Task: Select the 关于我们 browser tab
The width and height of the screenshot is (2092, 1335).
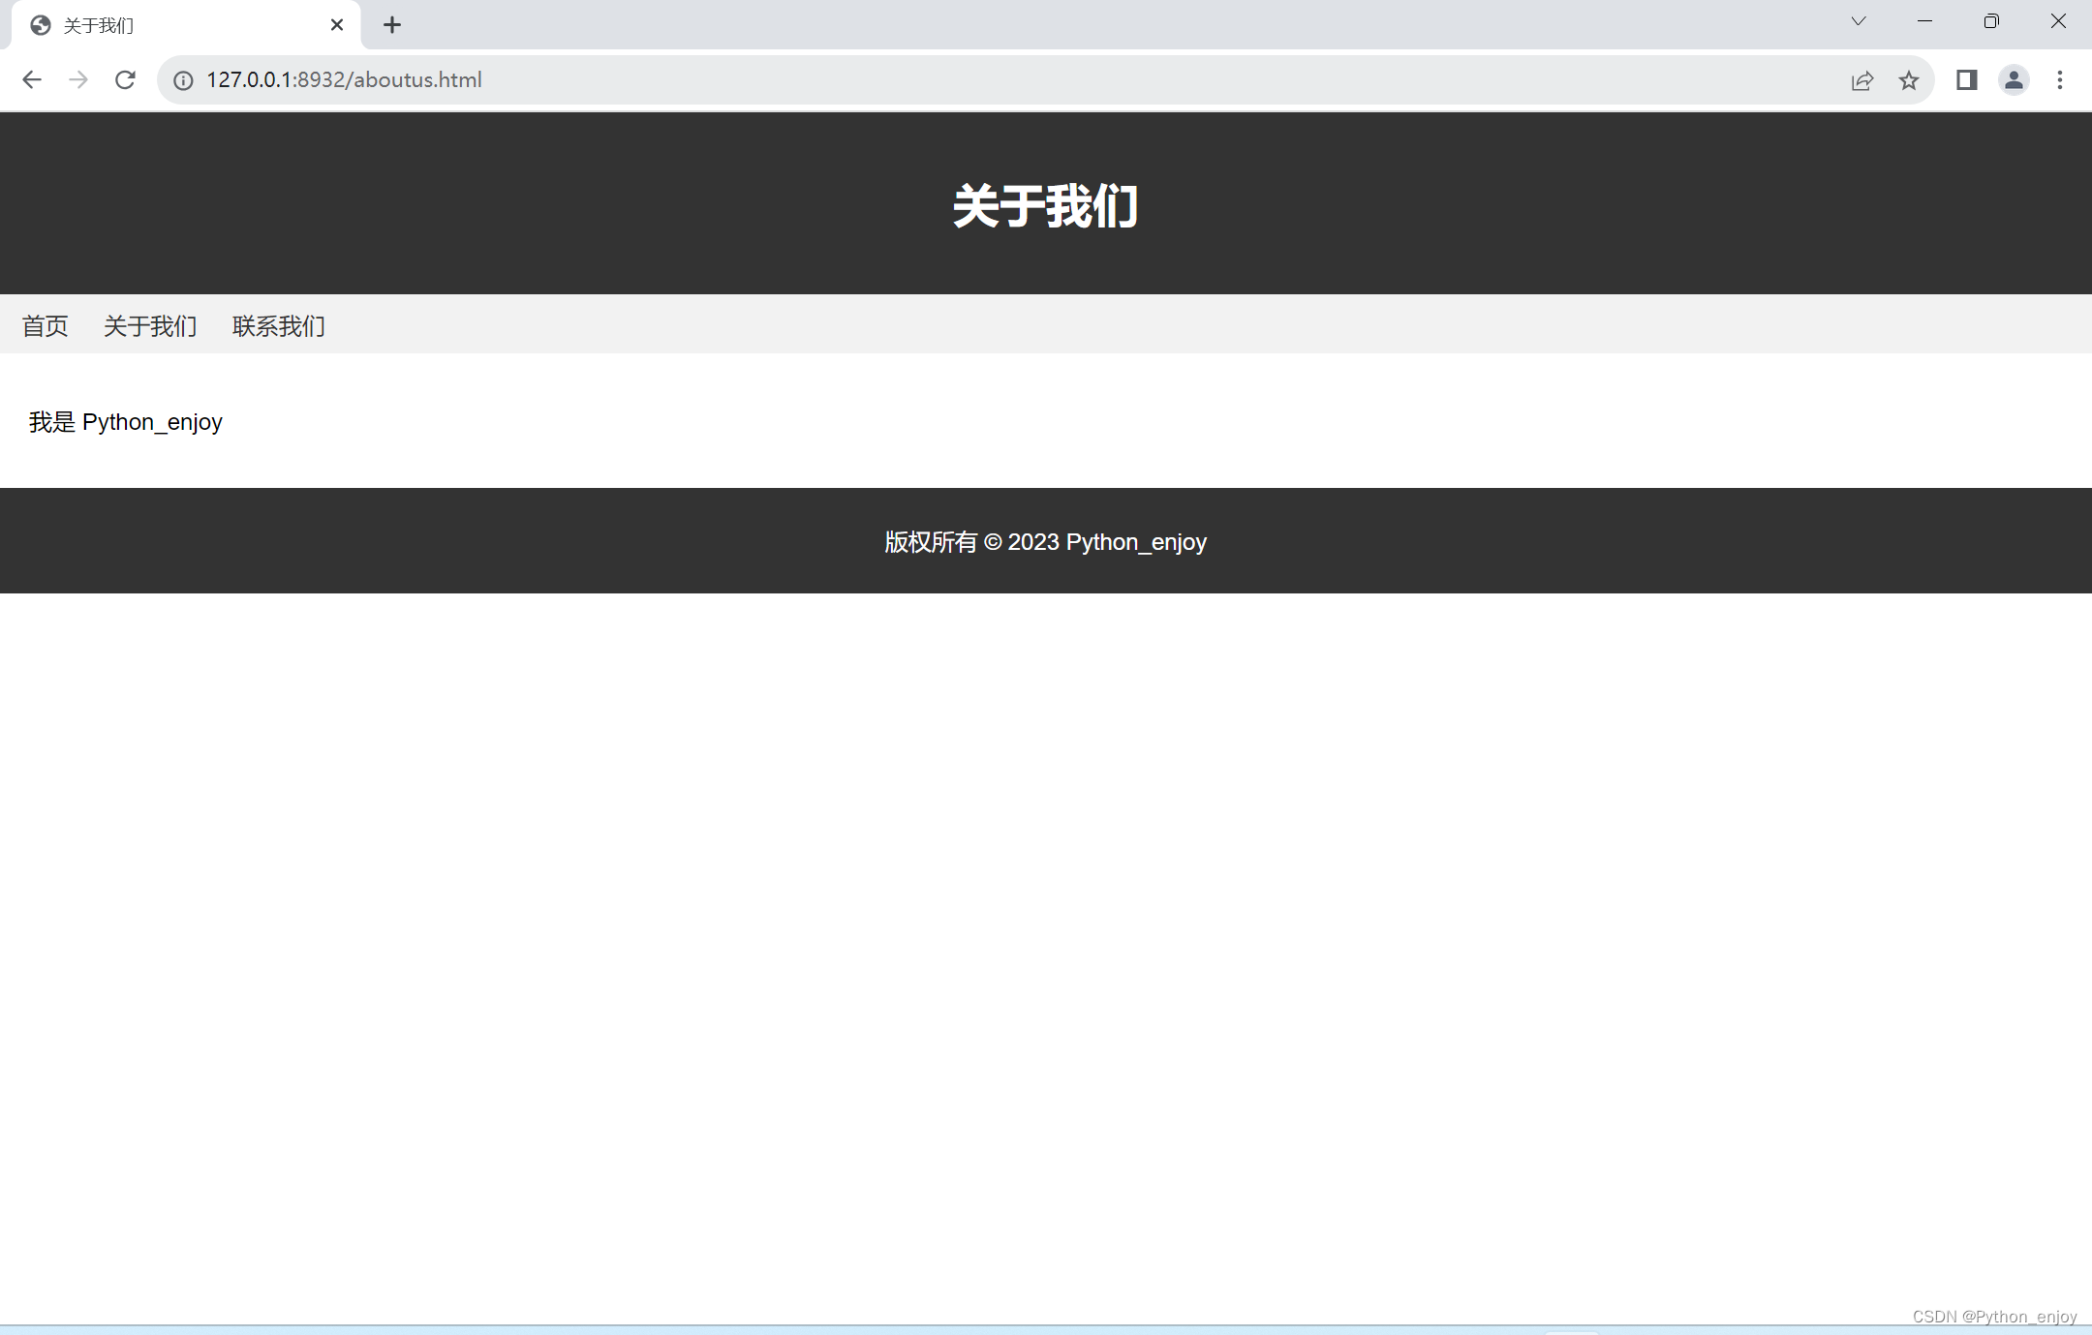Action: click(186, 25)
